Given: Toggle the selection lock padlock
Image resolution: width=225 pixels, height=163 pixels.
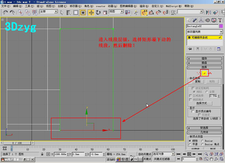Looking at the screenshot, I should point(42,154).
